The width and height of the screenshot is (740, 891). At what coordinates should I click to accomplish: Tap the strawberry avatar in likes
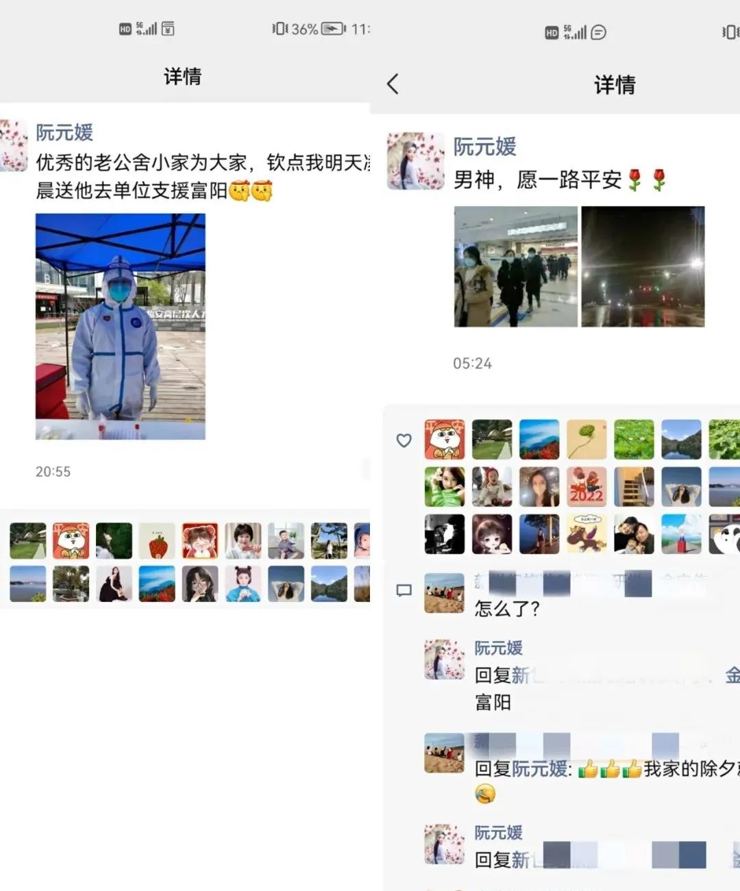coord(157,541)
